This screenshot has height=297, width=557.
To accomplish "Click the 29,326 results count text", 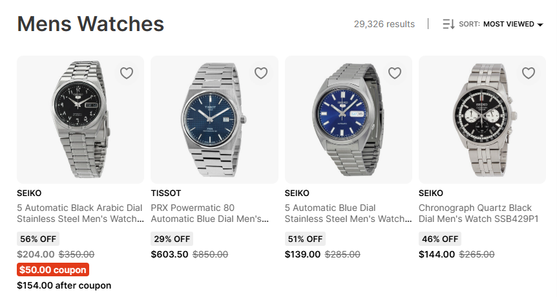I will (x=384, y=24).
